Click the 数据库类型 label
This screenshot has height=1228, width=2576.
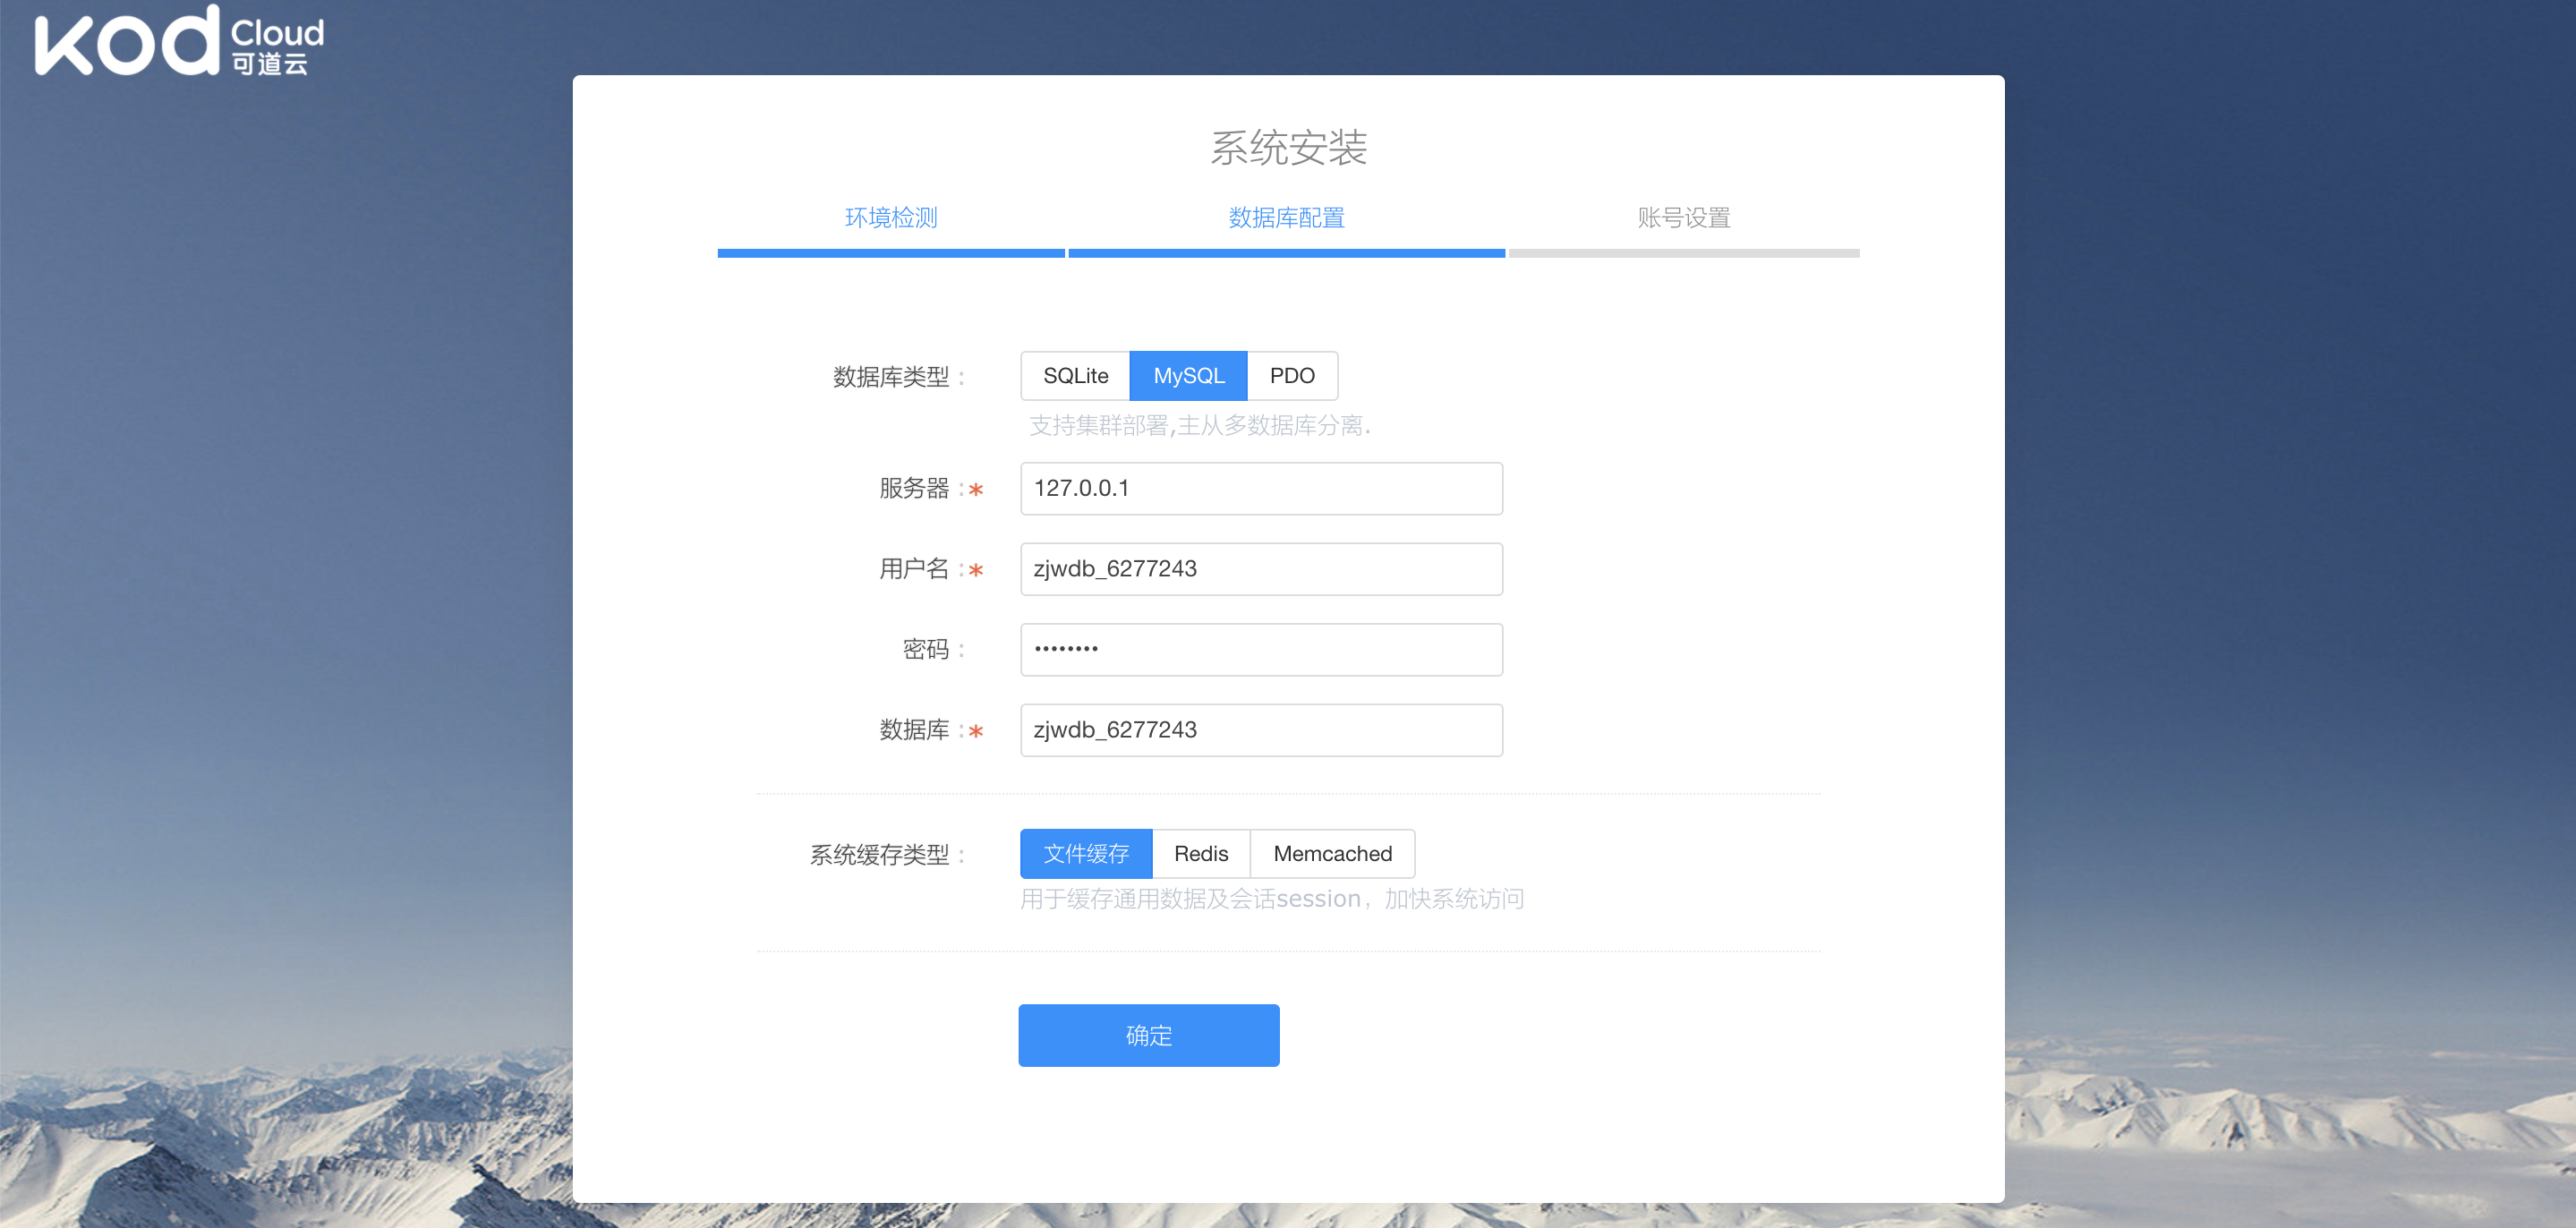pyautogui.click(x=890, y=377)
